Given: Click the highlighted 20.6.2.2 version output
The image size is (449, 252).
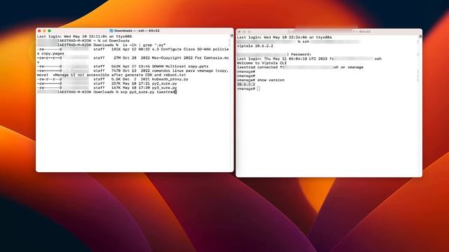Looking at the screenshot, I should pyautogui.click(x=246, y=85).
